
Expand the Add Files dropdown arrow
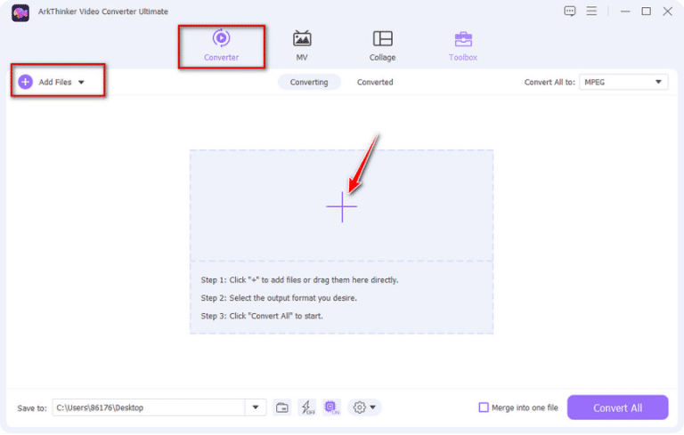coord(81,82)
